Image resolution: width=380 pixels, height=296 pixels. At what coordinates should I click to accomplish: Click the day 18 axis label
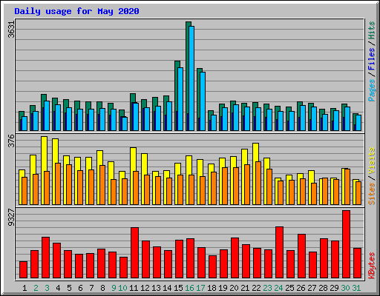212,288
